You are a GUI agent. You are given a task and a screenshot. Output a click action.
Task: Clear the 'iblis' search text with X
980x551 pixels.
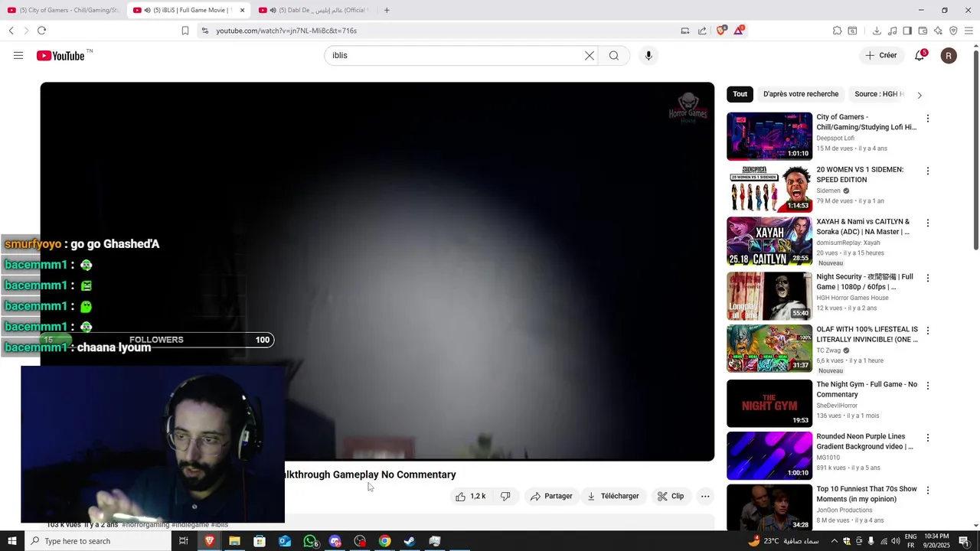pyautogui.click(x=590, y=56)
